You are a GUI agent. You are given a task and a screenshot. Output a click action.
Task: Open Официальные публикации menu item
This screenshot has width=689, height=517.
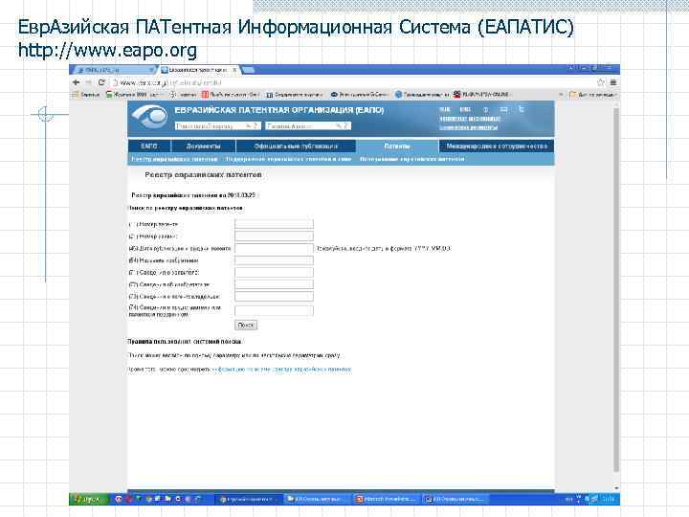coord(296,146)
